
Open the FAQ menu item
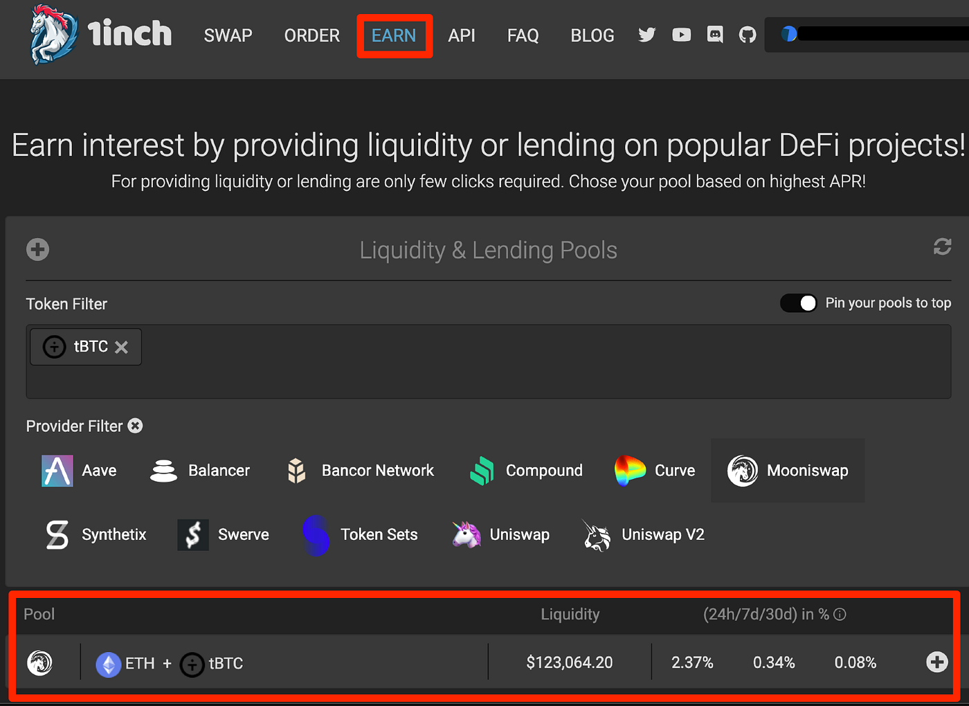[523, 35]
